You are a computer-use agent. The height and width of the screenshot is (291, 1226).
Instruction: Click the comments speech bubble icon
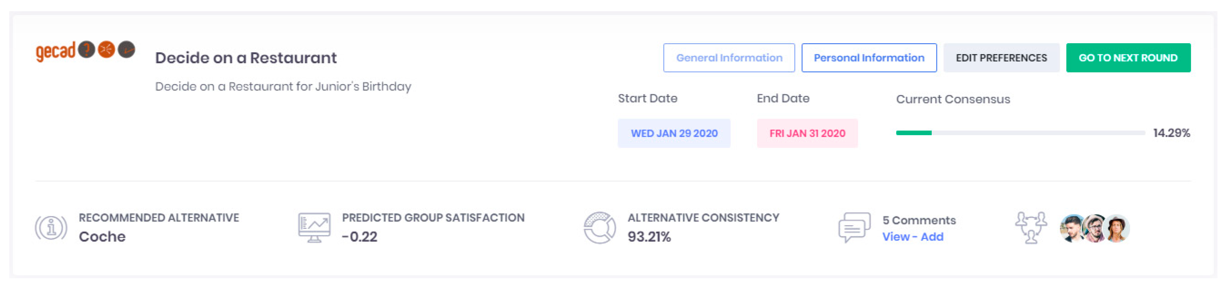tap(854, 228)
